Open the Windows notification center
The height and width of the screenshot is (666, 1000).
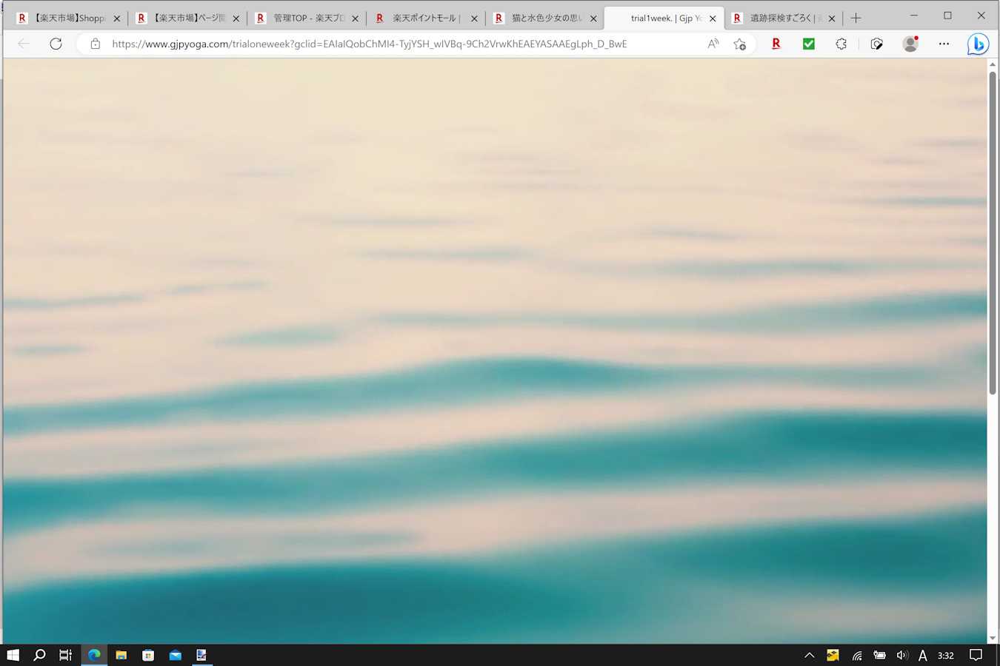tap(976, 655)
